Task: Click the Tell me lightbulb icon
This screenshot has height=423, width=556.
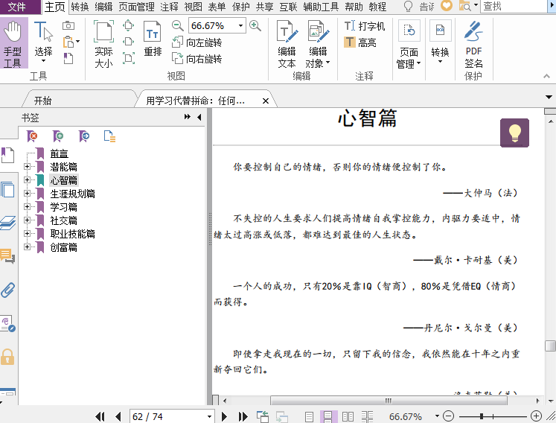Action: click(409, 7)
